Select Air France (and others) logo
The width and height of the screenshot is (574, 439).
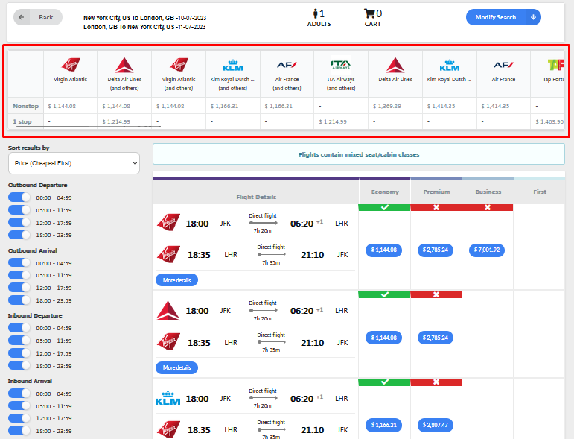click(287, 66)
